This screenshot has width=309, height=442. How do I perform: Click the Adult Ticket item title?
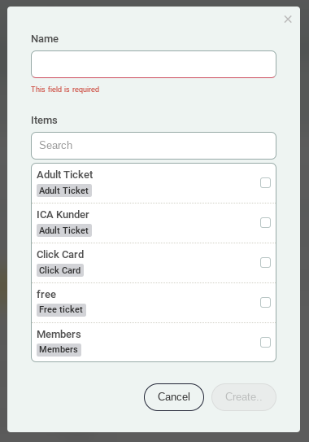(65, 175)
